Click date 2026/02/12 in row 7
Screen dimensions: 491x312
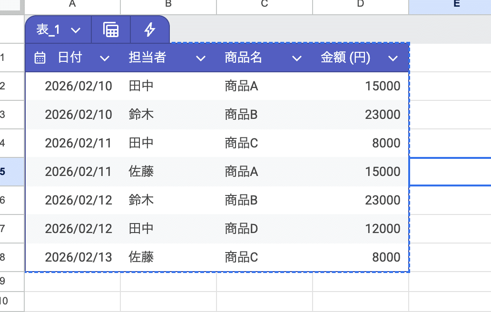[x=79, y=229]
